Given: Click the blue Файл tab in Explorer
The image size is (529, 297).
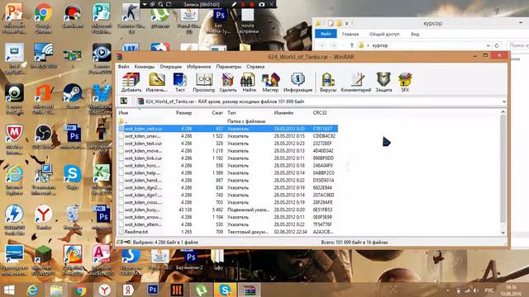Looking at the screenshot, I should click(326, 34).
